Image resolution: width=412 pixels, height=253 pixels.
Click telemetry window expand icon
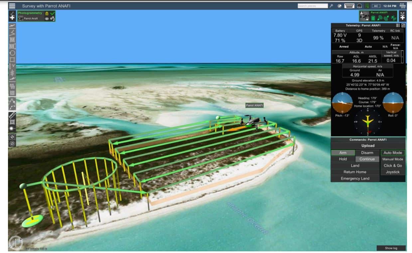pos(403,25)
